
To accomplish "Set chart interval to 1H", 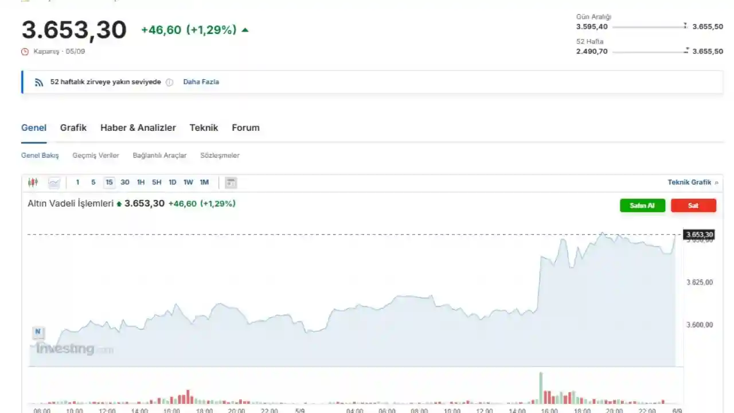I will (140, 182).
